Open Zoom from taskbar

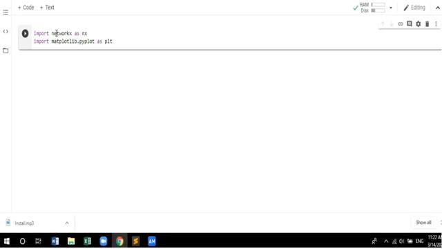point(104,241)
